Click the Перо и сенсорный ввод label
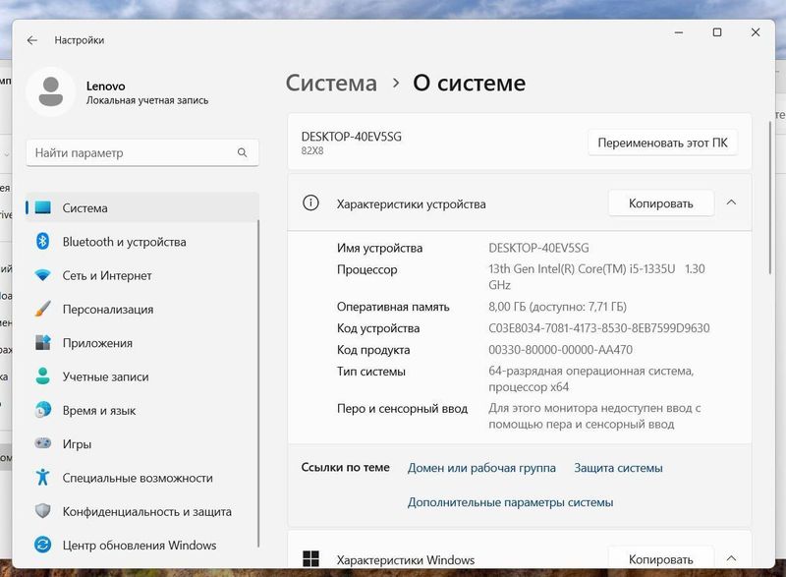The height and width of the screenshot is (577, 786). 402,409
